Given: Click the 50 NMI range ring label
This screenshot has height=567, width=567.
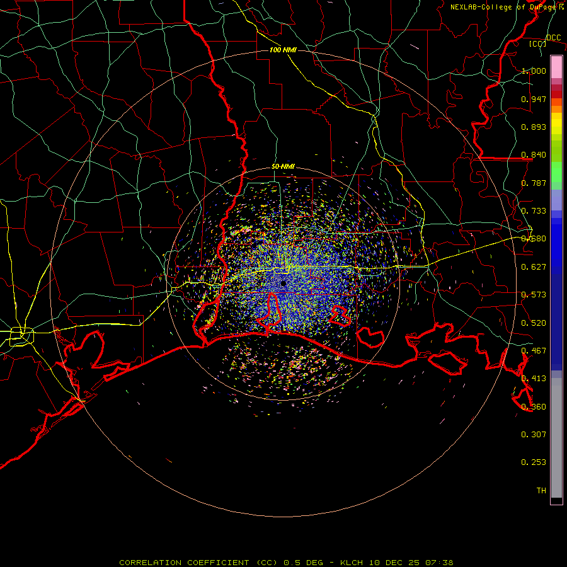Looking at the screenshot, I should tap(283, 166).
